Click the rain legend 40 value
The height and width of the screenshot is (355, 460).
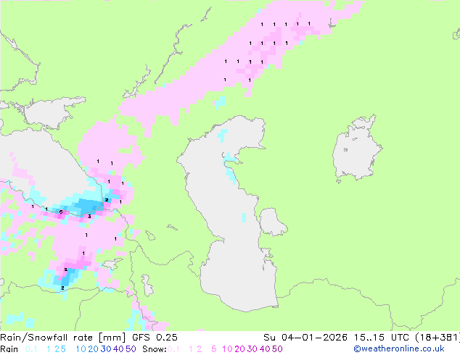[118, 349]
